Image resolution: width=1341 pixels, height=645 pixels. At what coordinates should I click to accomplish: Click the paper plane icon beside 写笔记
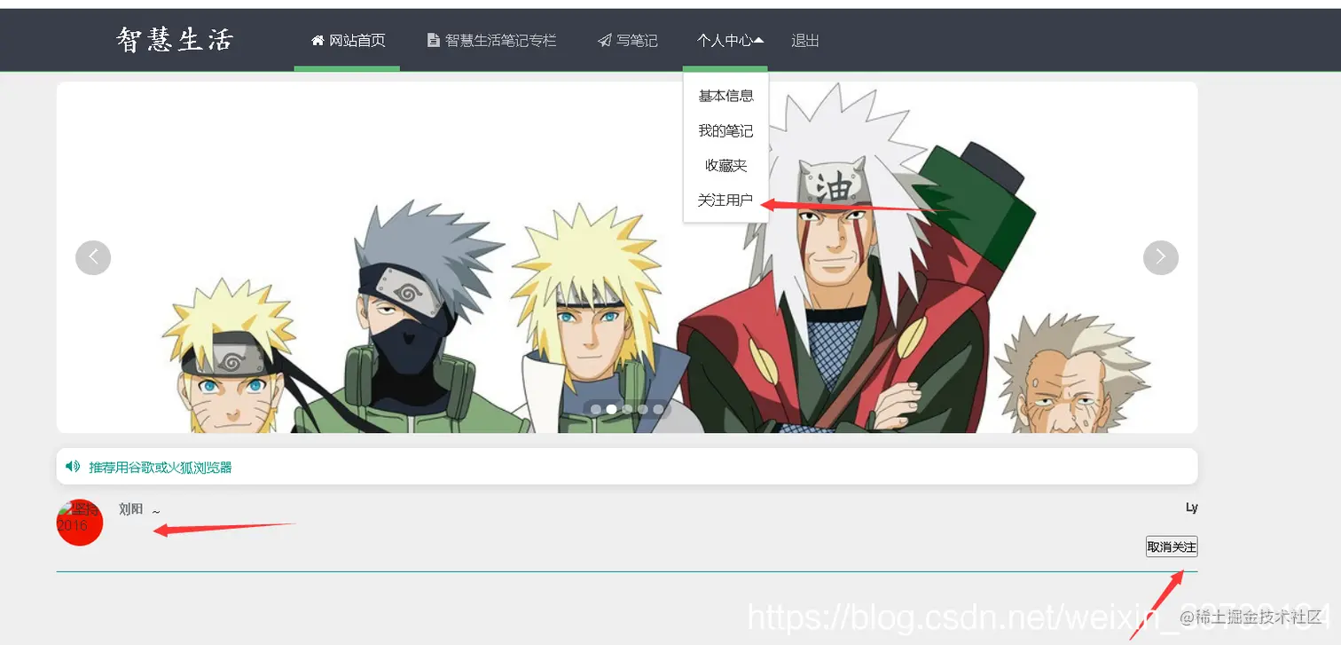604,41
